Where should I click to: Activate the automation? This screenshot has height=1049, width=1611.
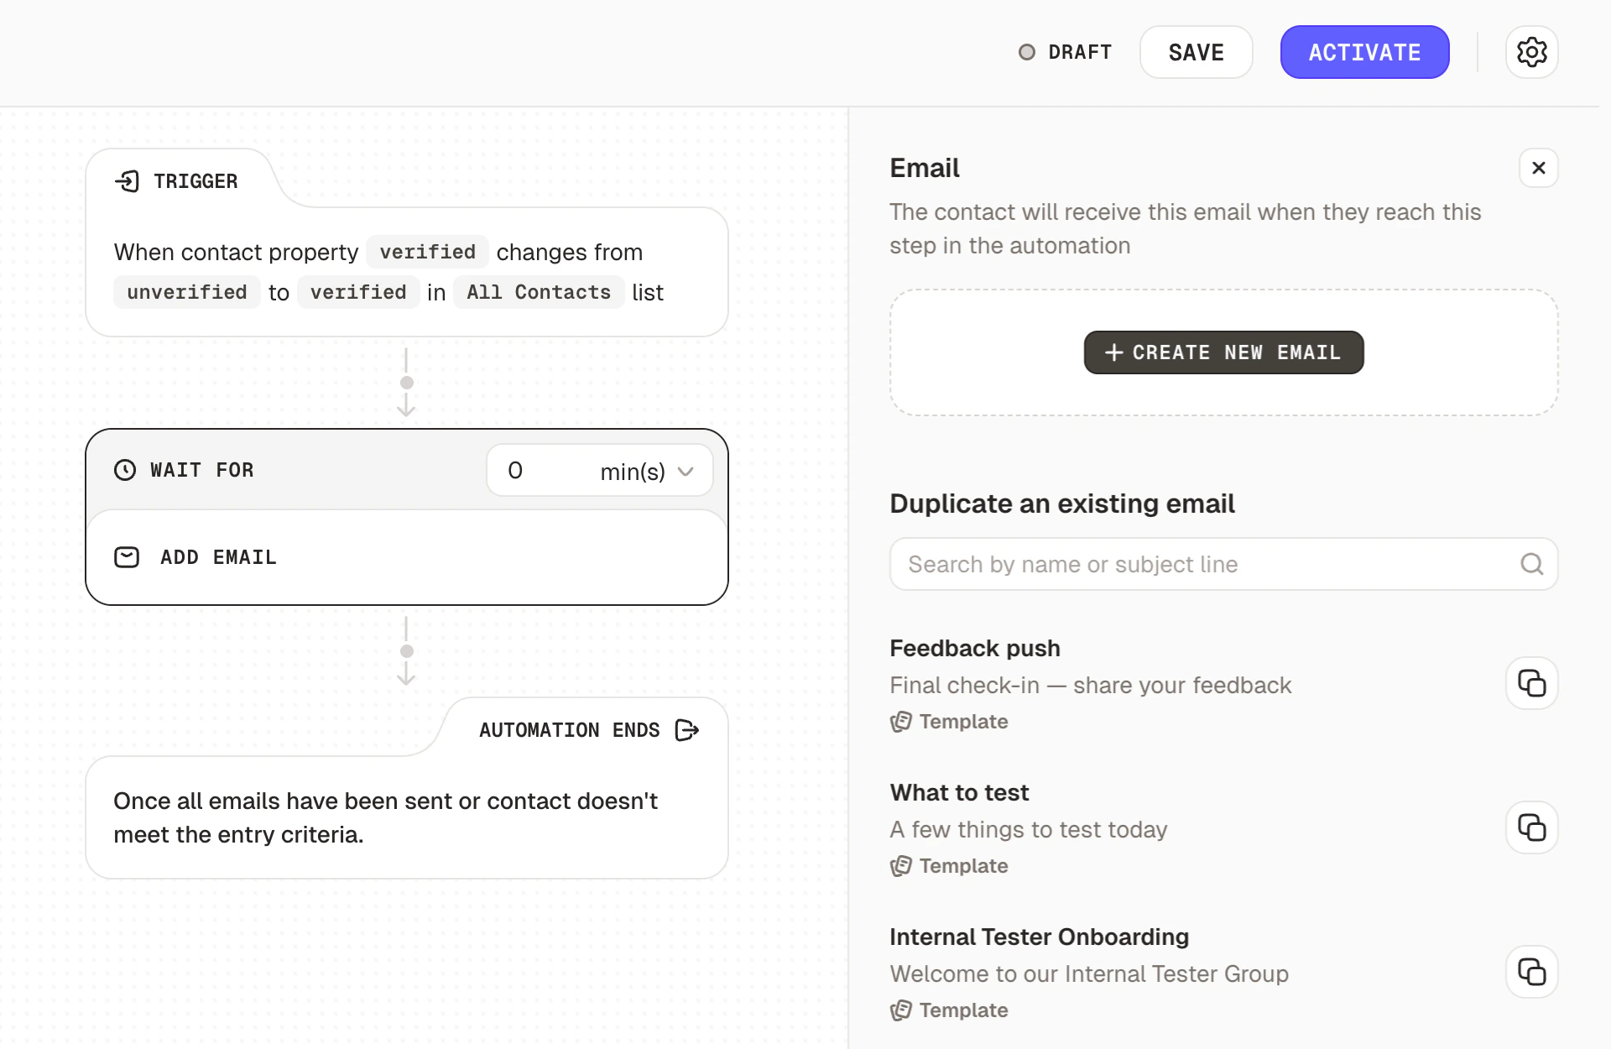click(1363, 52)
